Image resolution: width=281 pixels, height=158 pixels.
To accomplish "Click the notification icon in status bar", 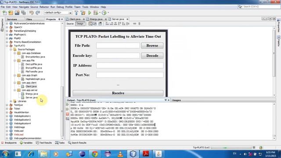I will click(261, 147).
